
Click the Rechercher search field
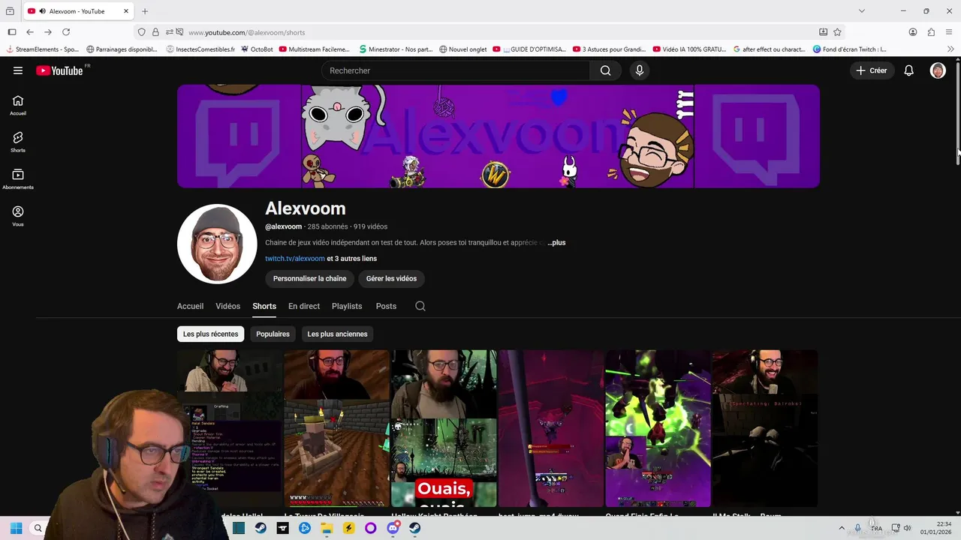click(x=456, y=70)
